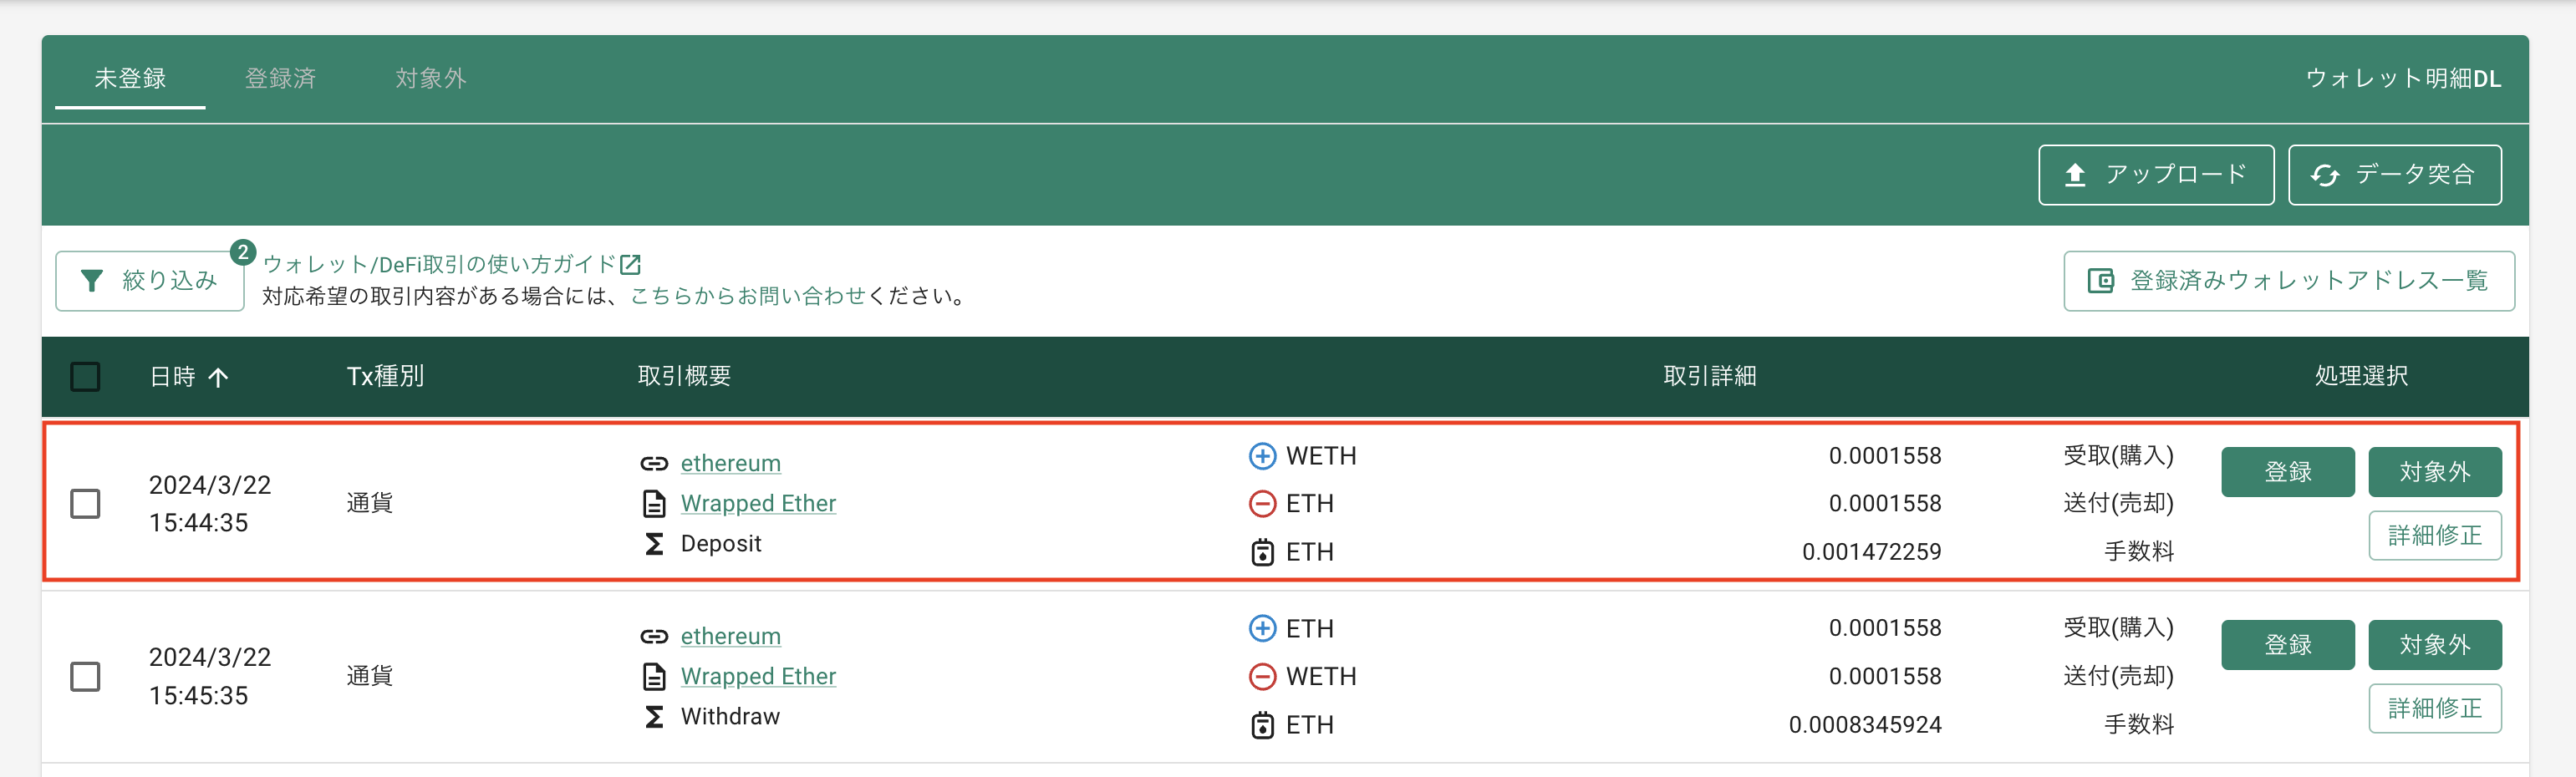Click the fee icon in Withdraw row
This screenshot has height=777, width=2576.
point(1262,724)
